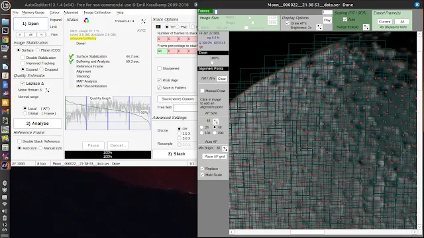Click the 2) Analyse button
The image size is (424, 238).
coord(38,124)
